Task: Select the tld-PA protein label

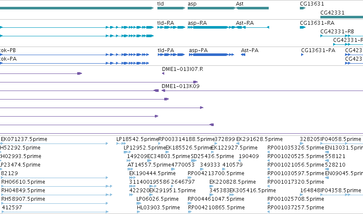Action: (166, 50)
